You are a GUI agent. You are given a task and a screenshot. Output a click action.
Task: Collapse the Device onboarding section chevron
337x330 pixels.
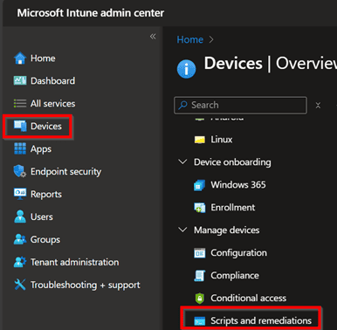click(182, 162)
